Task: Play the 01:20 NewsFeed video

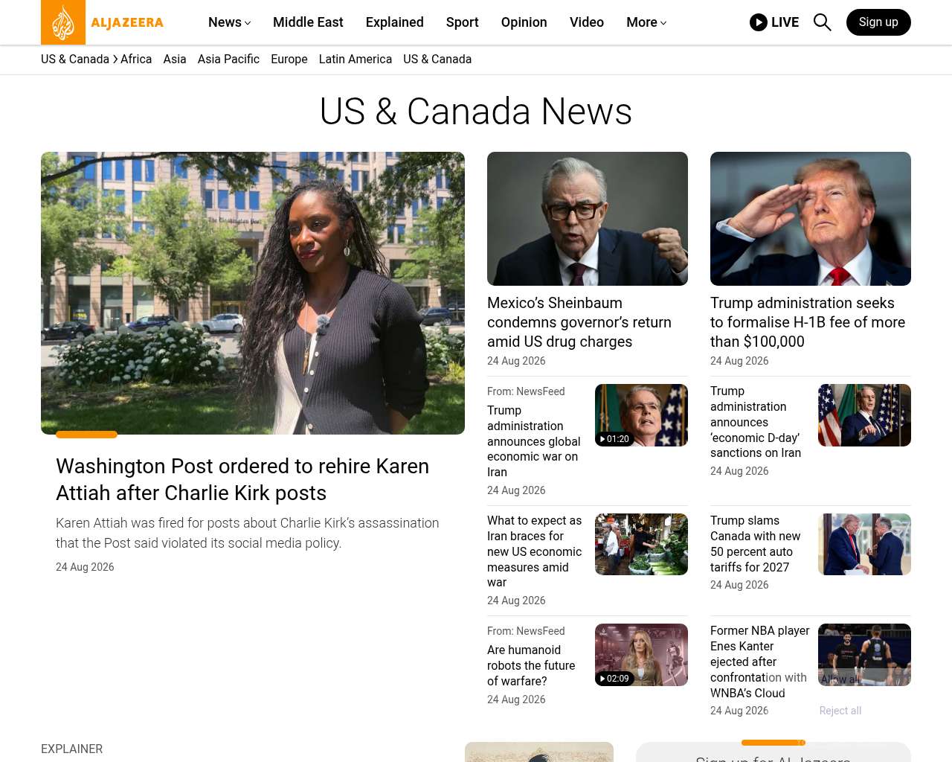Action: [641, 415]
